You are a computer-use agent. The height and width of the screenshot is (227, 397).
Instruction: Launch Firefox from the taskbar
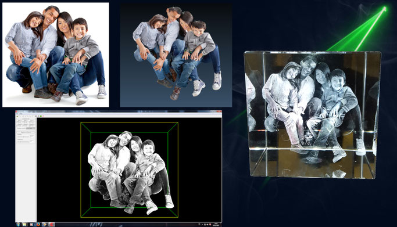pyautogui.click(x=38, y=225)
